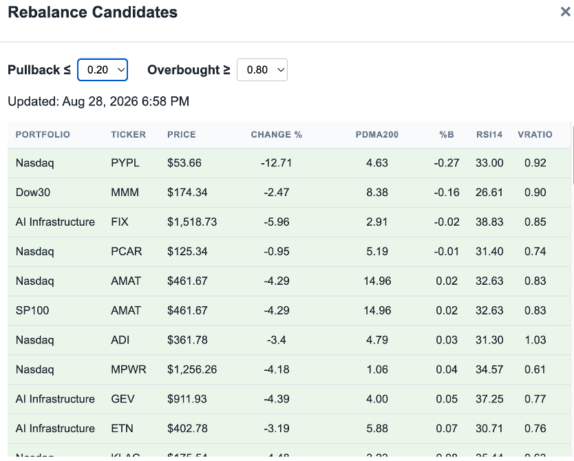Click the -4.39 change value
Screen dimensions: 574x461
(x=277, y=399)
